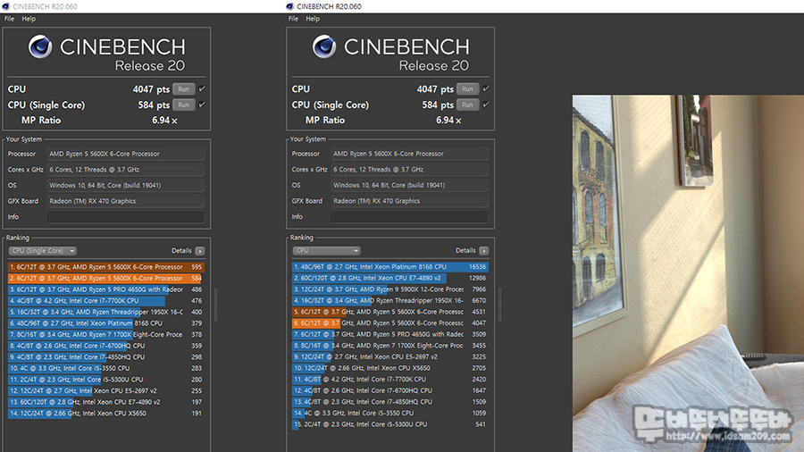Click Info input field in right window

tap(410, 217)
